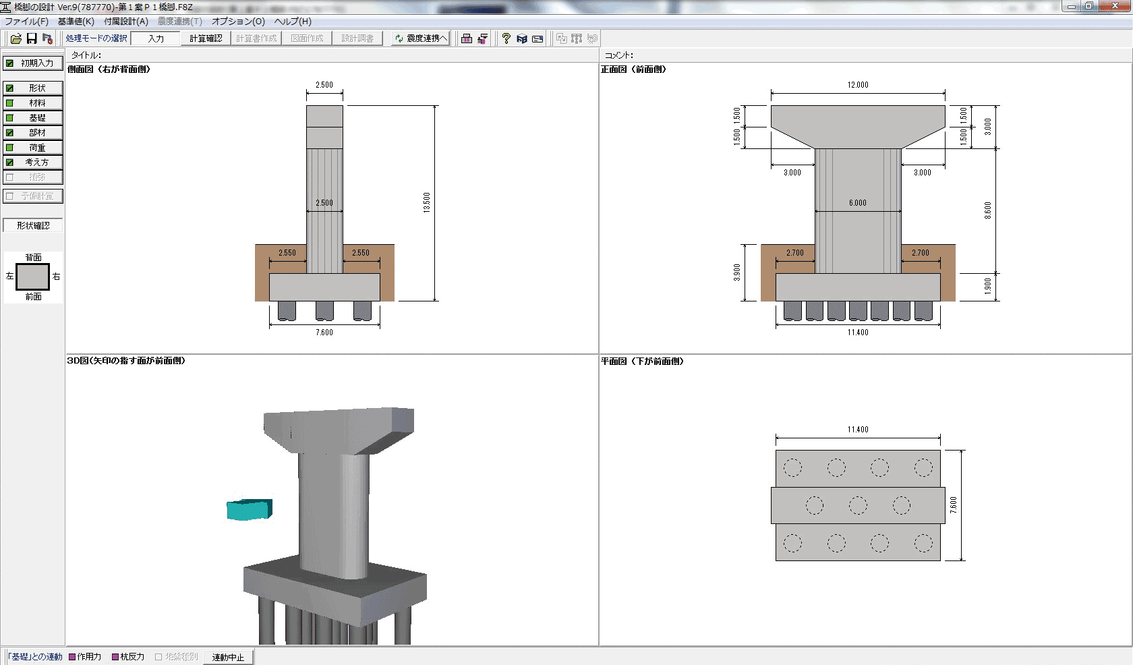Toggle the 杭反力 linkage checkbox
Viewport: 1133px width, 665px height.
tap(115, 657)
